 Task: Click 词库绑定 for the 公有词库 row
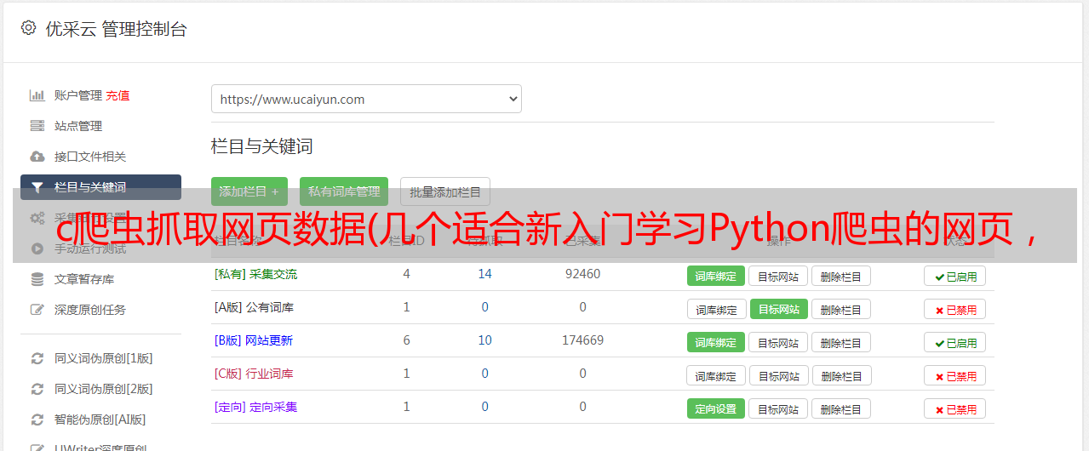[x=717, y=309]
